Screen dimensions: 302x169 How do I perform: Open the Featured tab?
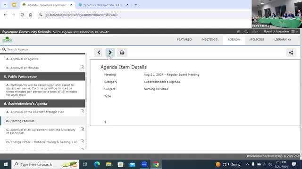(185, 39)
